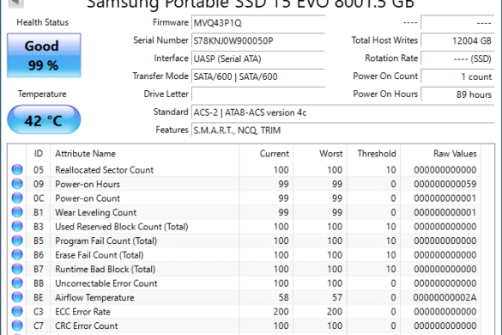Click the Power On Hours value field
This screenshot has width=502, height=335.
[x=457, y=94]
